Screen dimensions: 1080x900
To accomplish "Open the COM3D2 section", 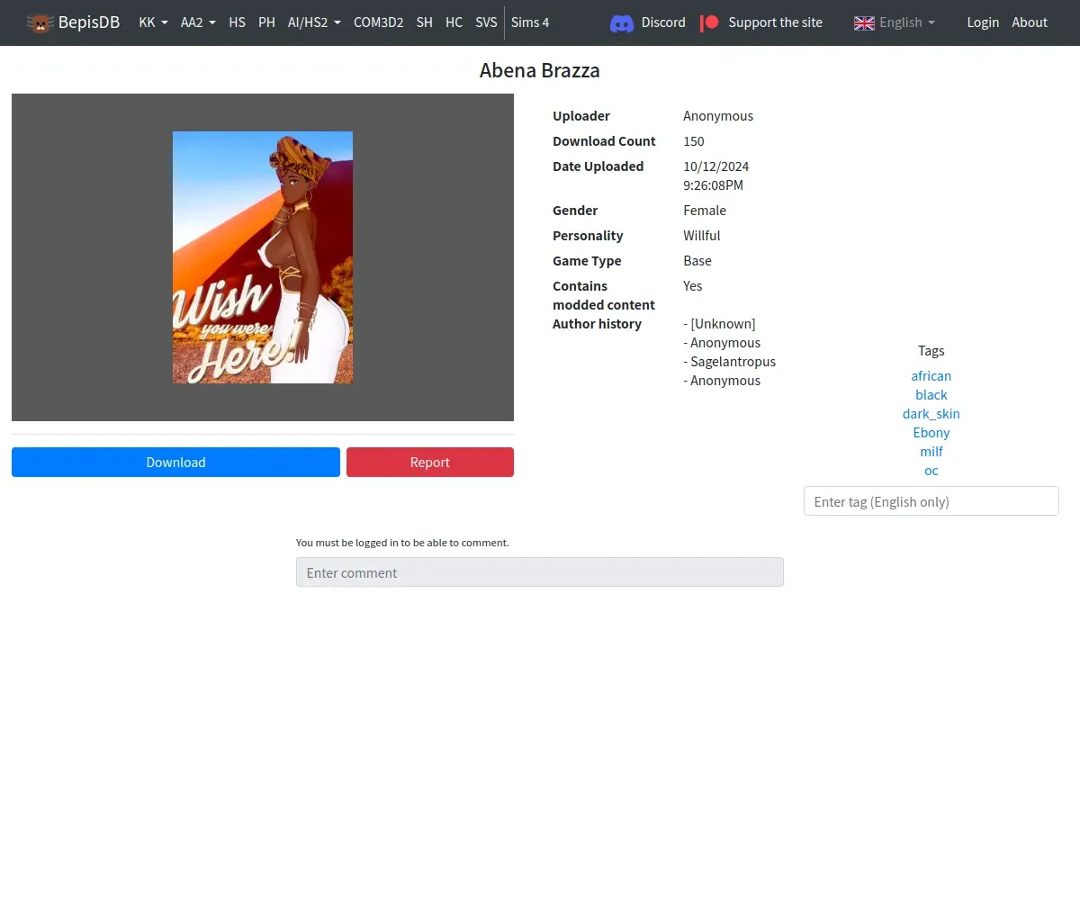I will [378, 22].
